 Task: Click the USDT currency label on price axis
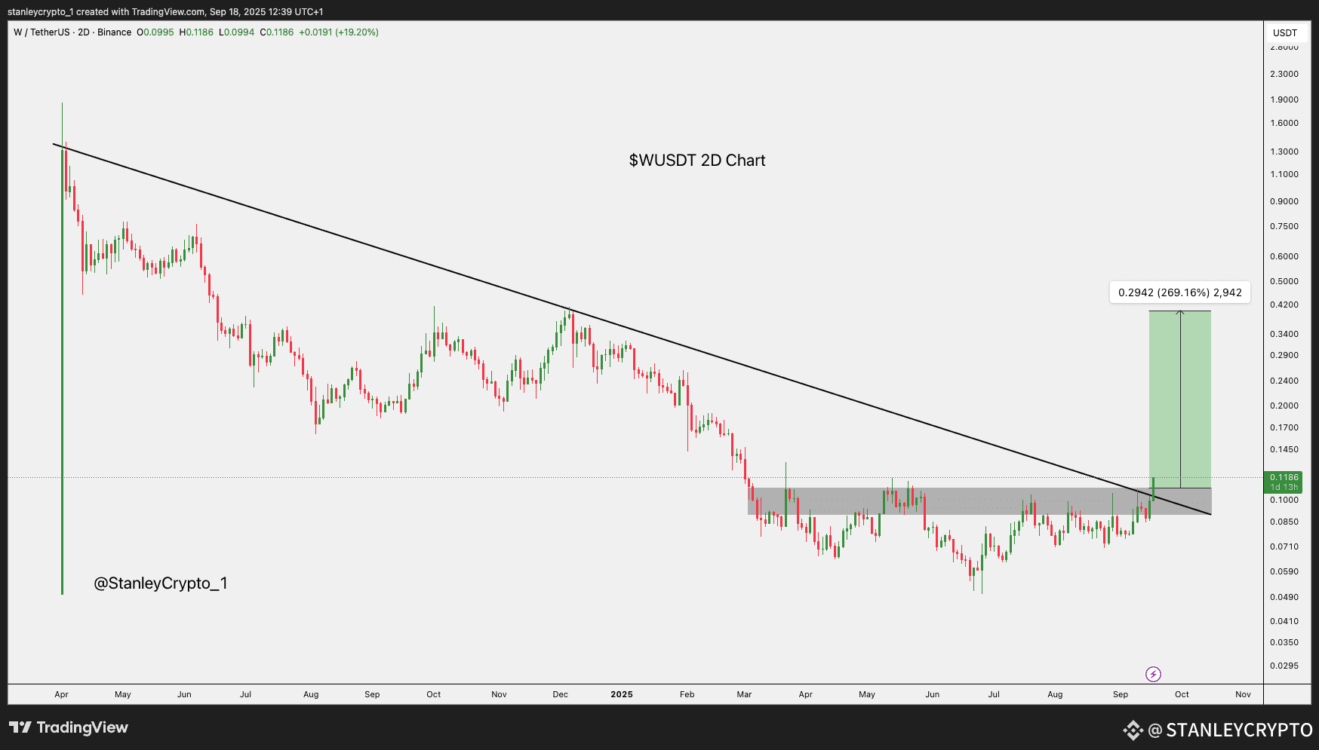click(x=1285, y=32)
